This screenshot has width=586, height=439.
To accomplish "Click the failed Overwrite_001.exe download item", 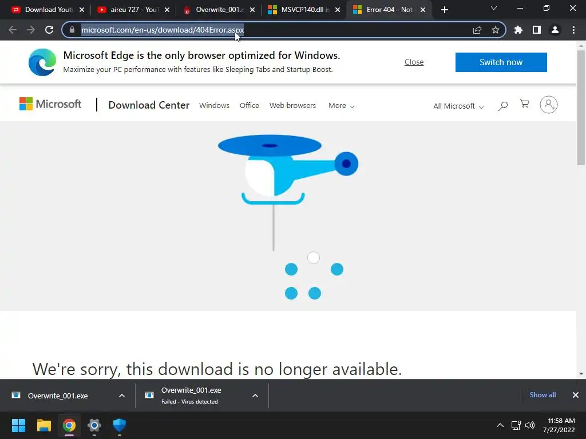I will (x=191, y=396).
